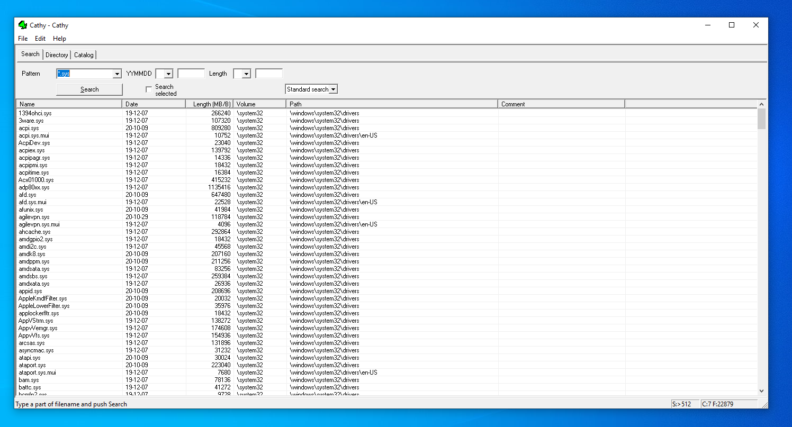Expand the Standard search mode dropdown

point(333,89)
